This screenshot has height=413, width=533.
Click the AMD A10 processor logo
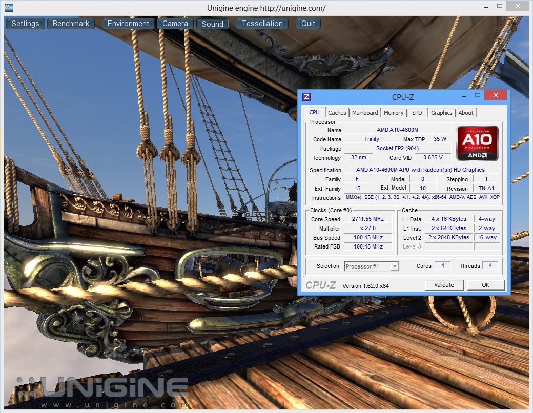[477, 143]
